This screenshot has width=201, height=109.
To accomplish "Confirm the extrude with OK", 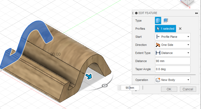I will coord(169,89).
